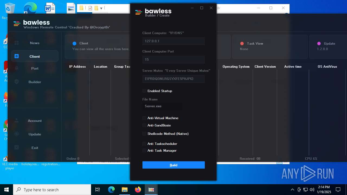Screen dimensions: 347x195
Task: Click the Builder shield icon
Action: click(x=17, y=82)
